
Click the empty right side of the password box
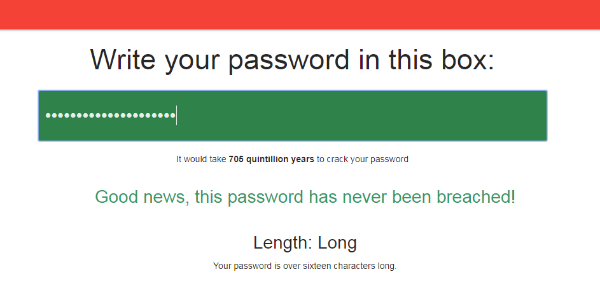(414, 116)
